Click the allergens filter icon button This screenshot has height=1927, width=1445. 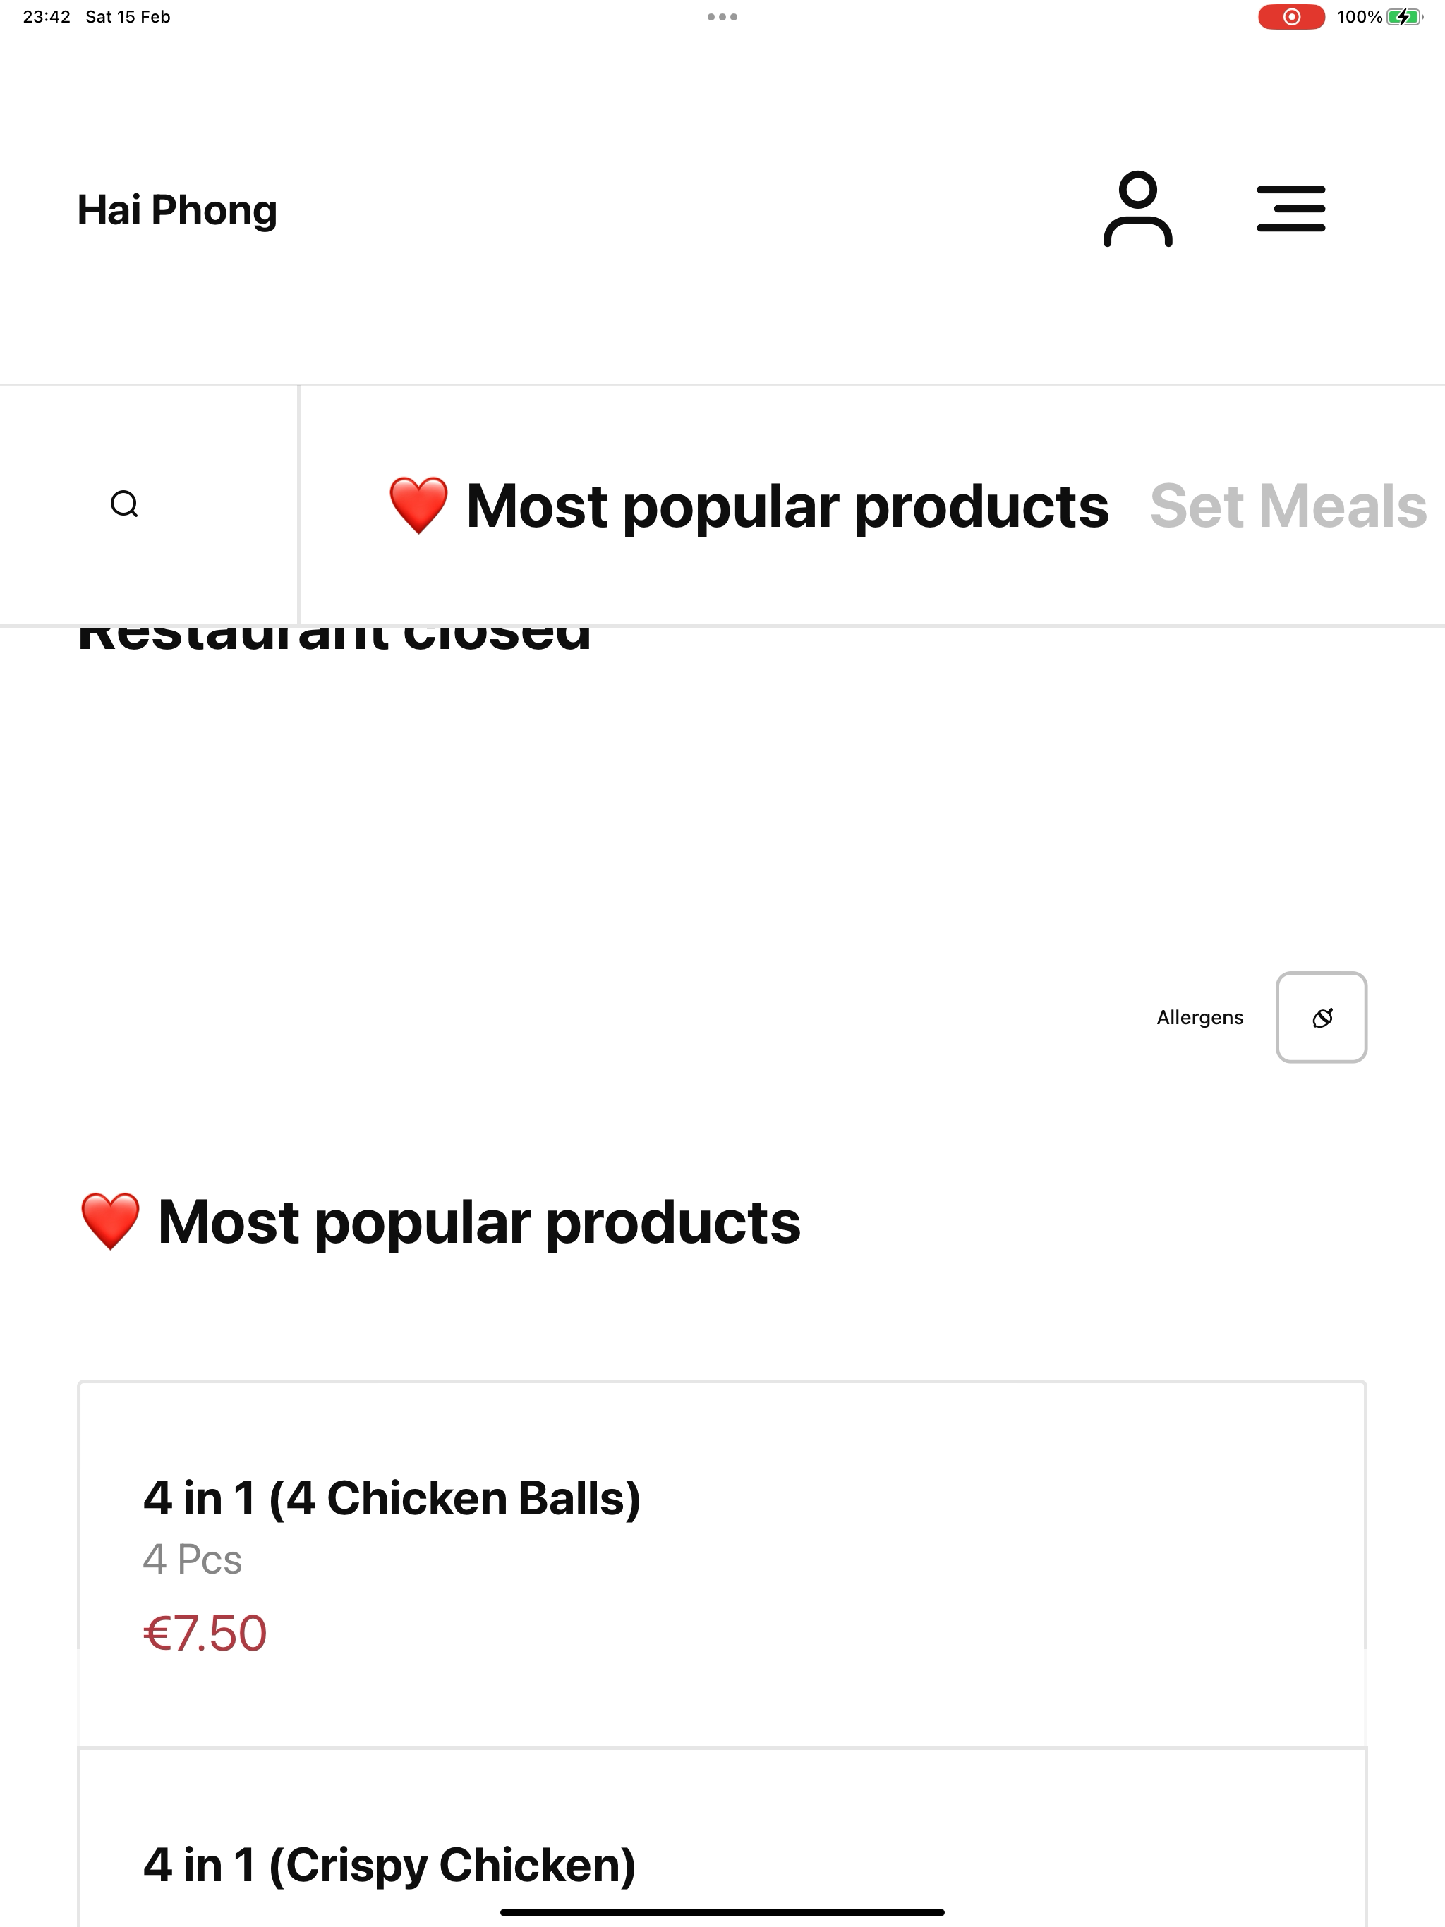(1322, 1018)
